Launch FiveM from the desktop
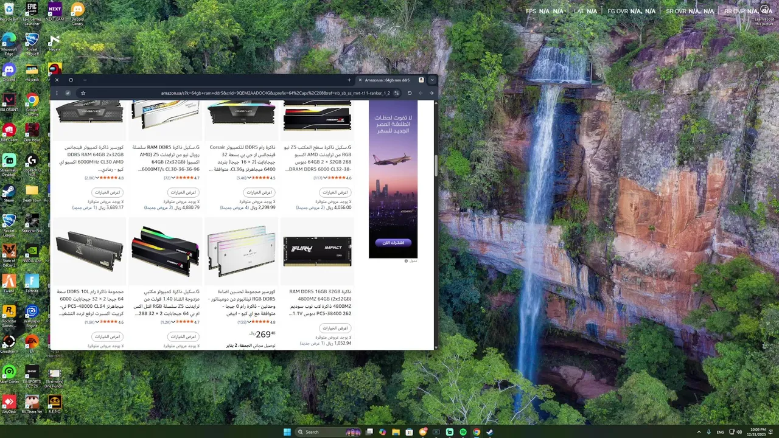The height and width of the screenshot is (438, 779). (9, 283)
